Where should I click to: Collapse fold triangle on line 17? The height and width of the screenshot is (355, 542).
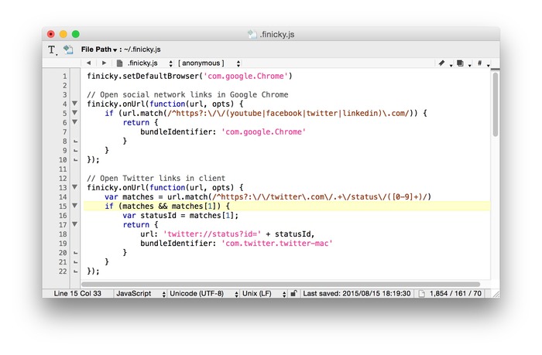[x=74, y=224]
